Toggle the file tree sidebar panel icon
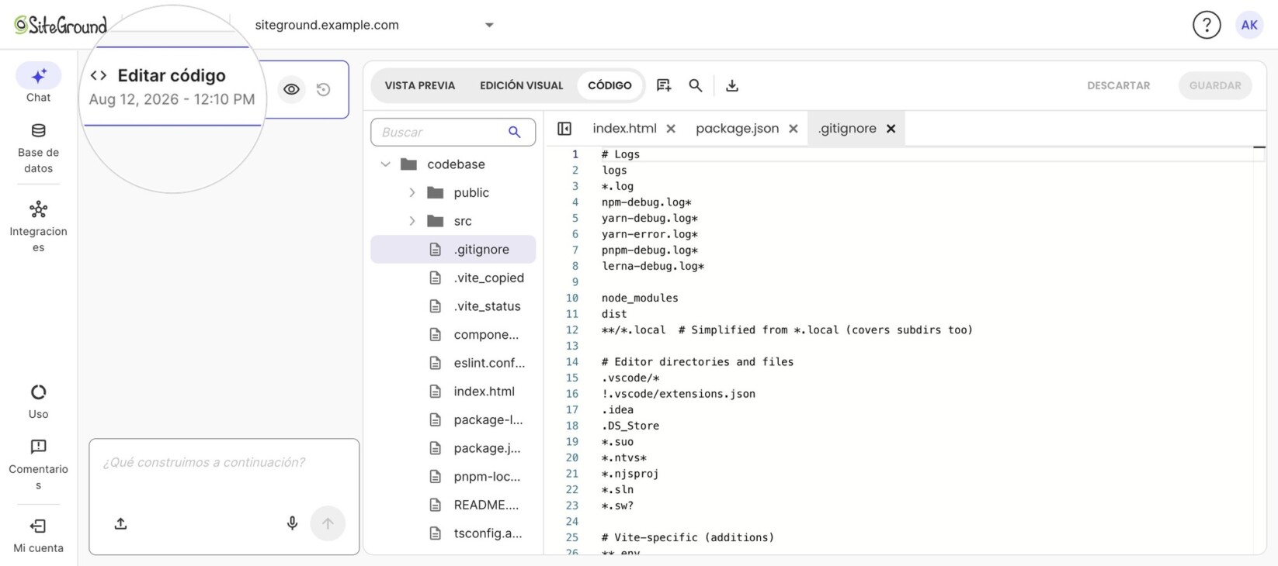 (564, 129)
